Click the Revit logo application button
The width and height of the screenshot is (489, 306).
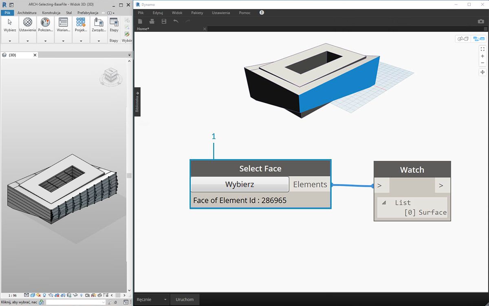[x=4, y=4]
